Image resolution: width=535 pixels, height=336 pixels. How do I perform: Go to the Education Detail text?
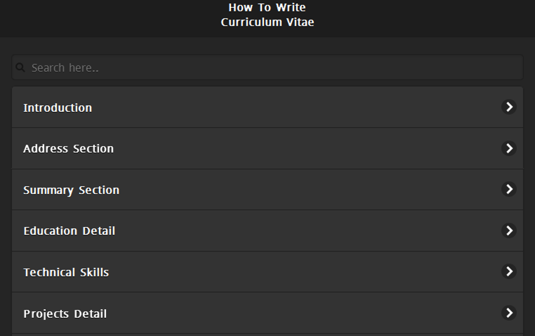click(x=69, y=231)
